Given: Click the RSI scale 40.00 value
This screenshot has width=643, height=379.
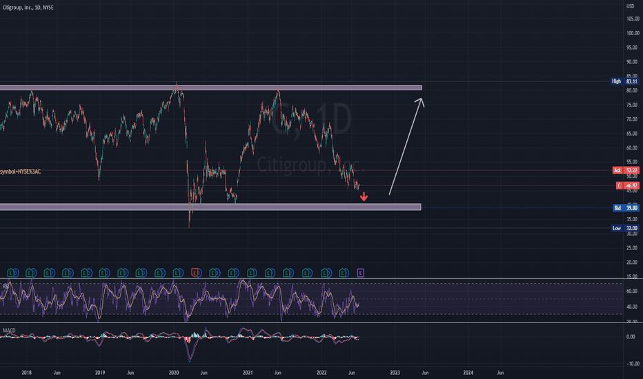Looking at the screenshot, I should click(x=632, y=307).
